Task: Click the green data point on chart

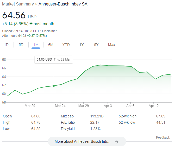Action: click(x=54, y=86)
